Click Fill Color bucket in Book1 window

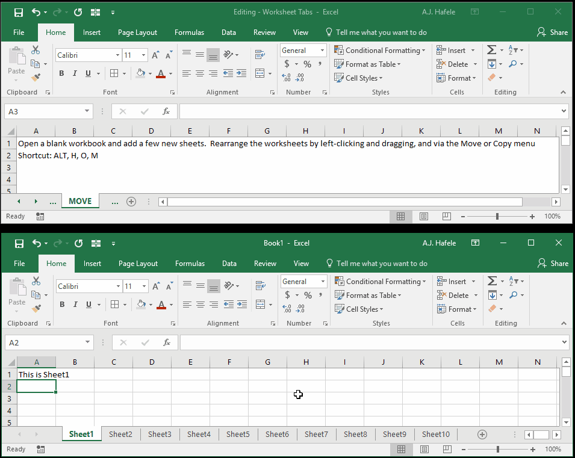point(141,305)
